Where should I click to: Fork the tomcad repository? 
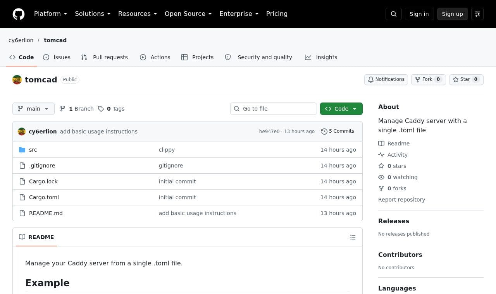[x=429, y=80]
